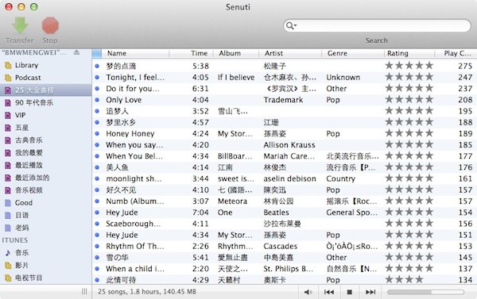The height and width of the screenshot is (299, 477).
Task: Click the 25 songs status text
Action: 147,292
